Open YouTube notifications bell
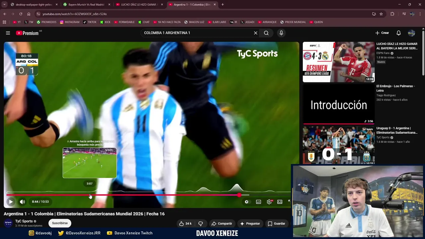Image resolution: width=425 pixels, height=239 pixels. (399, 33)
